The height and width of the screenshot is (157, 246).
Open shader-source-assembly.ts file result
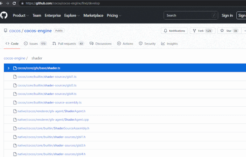[50, 102]
